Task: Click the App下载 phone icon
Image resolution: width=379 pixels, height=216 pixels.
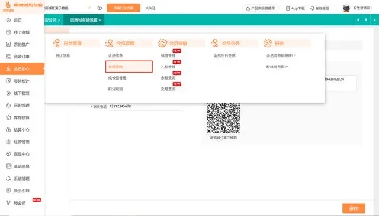Action: coord(288,8)
